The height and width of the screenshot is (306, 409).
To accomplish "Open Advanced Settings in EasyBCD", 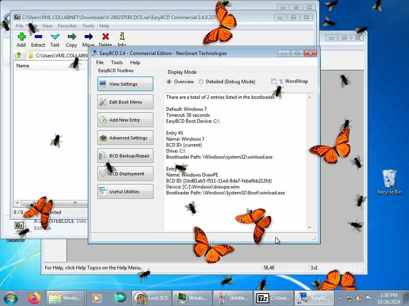I will click(125, 137).
